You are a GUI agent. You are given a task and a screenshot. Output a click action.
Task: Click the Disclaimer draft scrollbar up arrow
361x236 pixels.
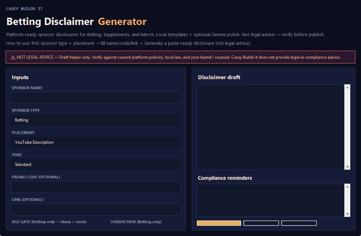pos(347,87)
